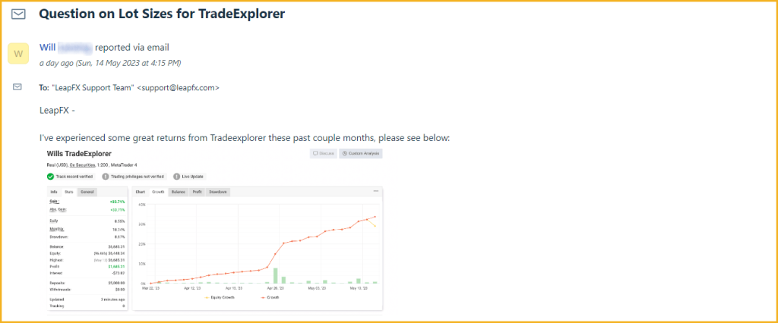The width and height of the screenshot is (778, 323).
Task: Click the small envelope icon beside the To line
Action: click(x=17, y=86)
